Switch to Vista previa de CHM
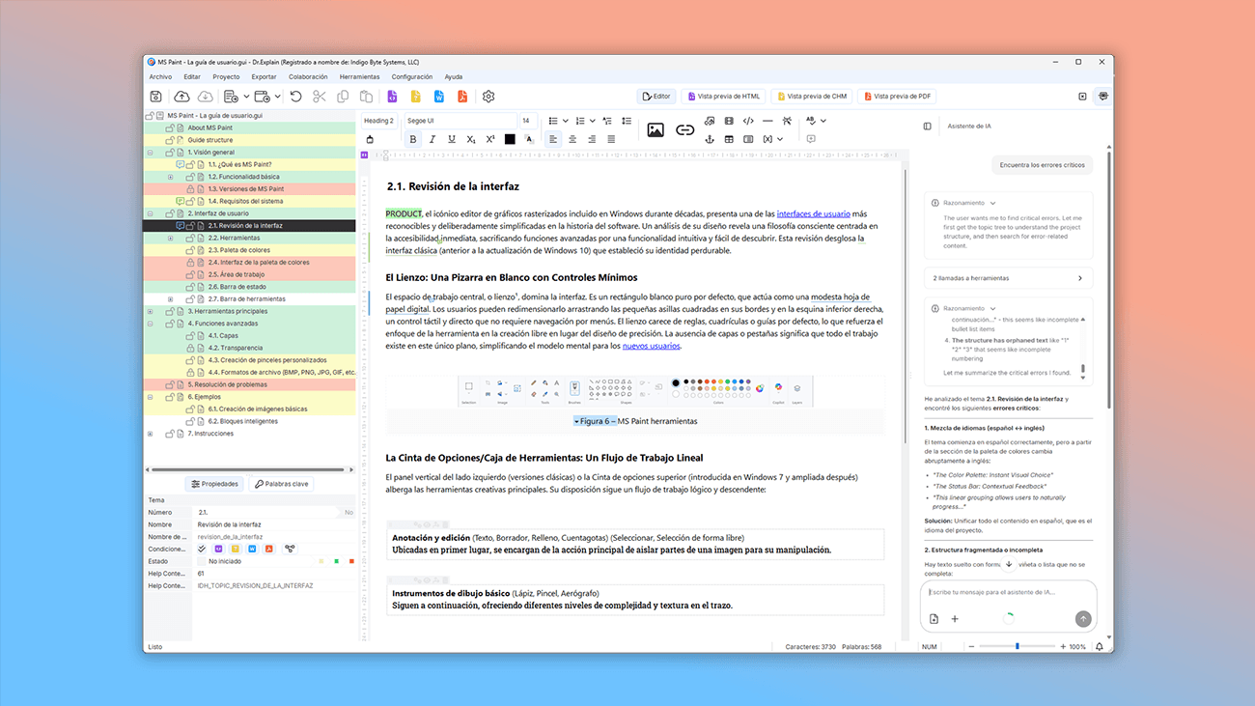This screenshot has width=1255, height=706. point(811,97)
